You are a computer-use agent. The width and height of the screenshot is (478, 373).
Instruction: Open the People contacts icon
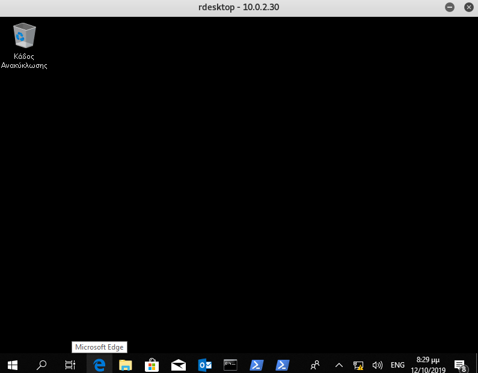pos(314,365)
